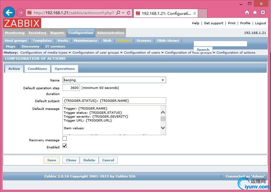Click the Zabbix favicon in address bar

(x=29, y=13)
